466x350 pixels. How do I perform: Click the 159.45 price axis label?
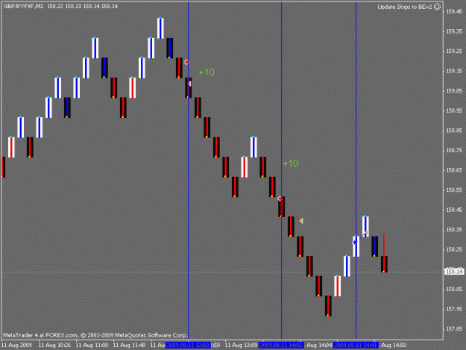tap(454, 12)
